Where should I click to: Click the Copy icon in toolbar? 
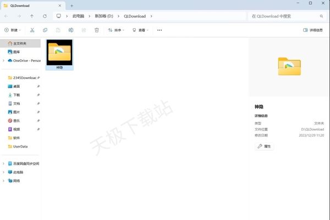(x=45, y=30)
